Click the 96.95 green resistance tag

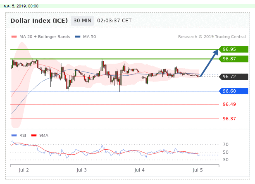pos(234,49)
